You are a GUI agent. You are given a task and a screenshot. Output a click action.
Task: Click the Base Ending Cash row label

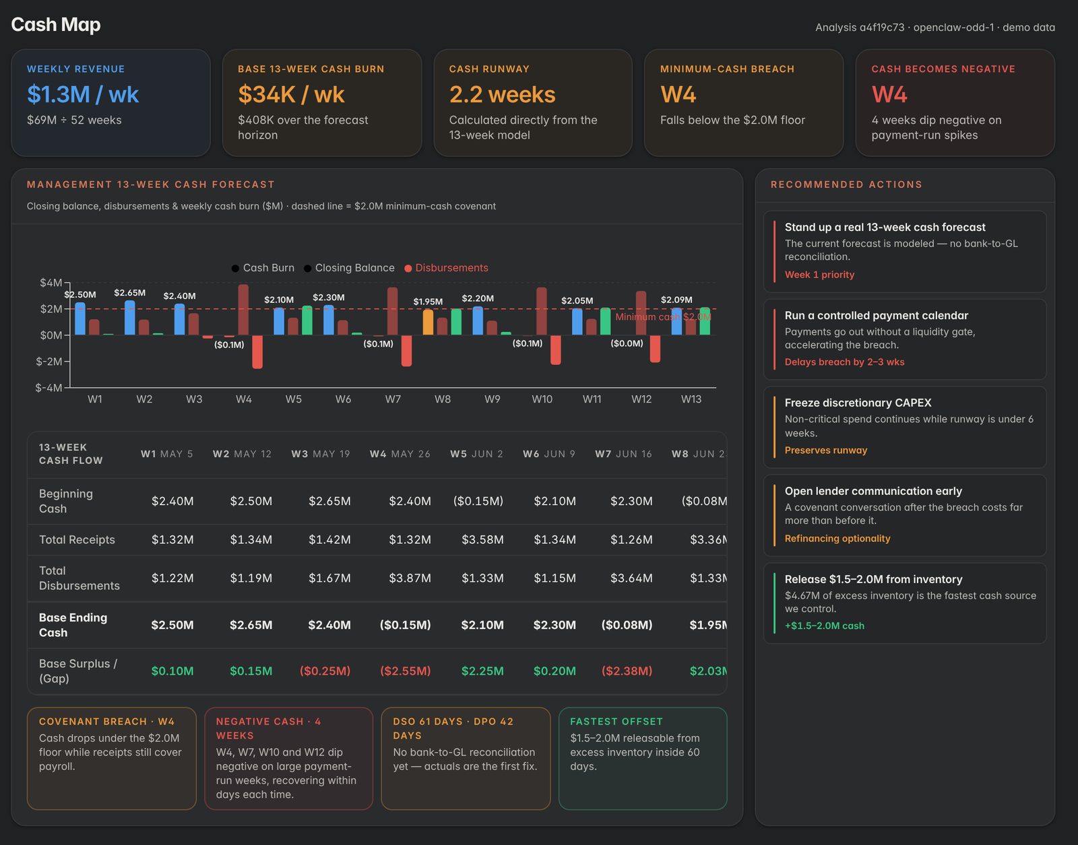tap(73, 625)
